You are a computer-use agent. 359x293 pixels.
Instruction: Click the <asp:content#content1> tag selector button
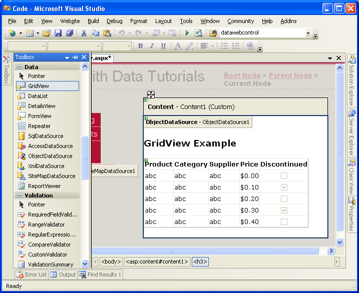[x=157, y=261]
